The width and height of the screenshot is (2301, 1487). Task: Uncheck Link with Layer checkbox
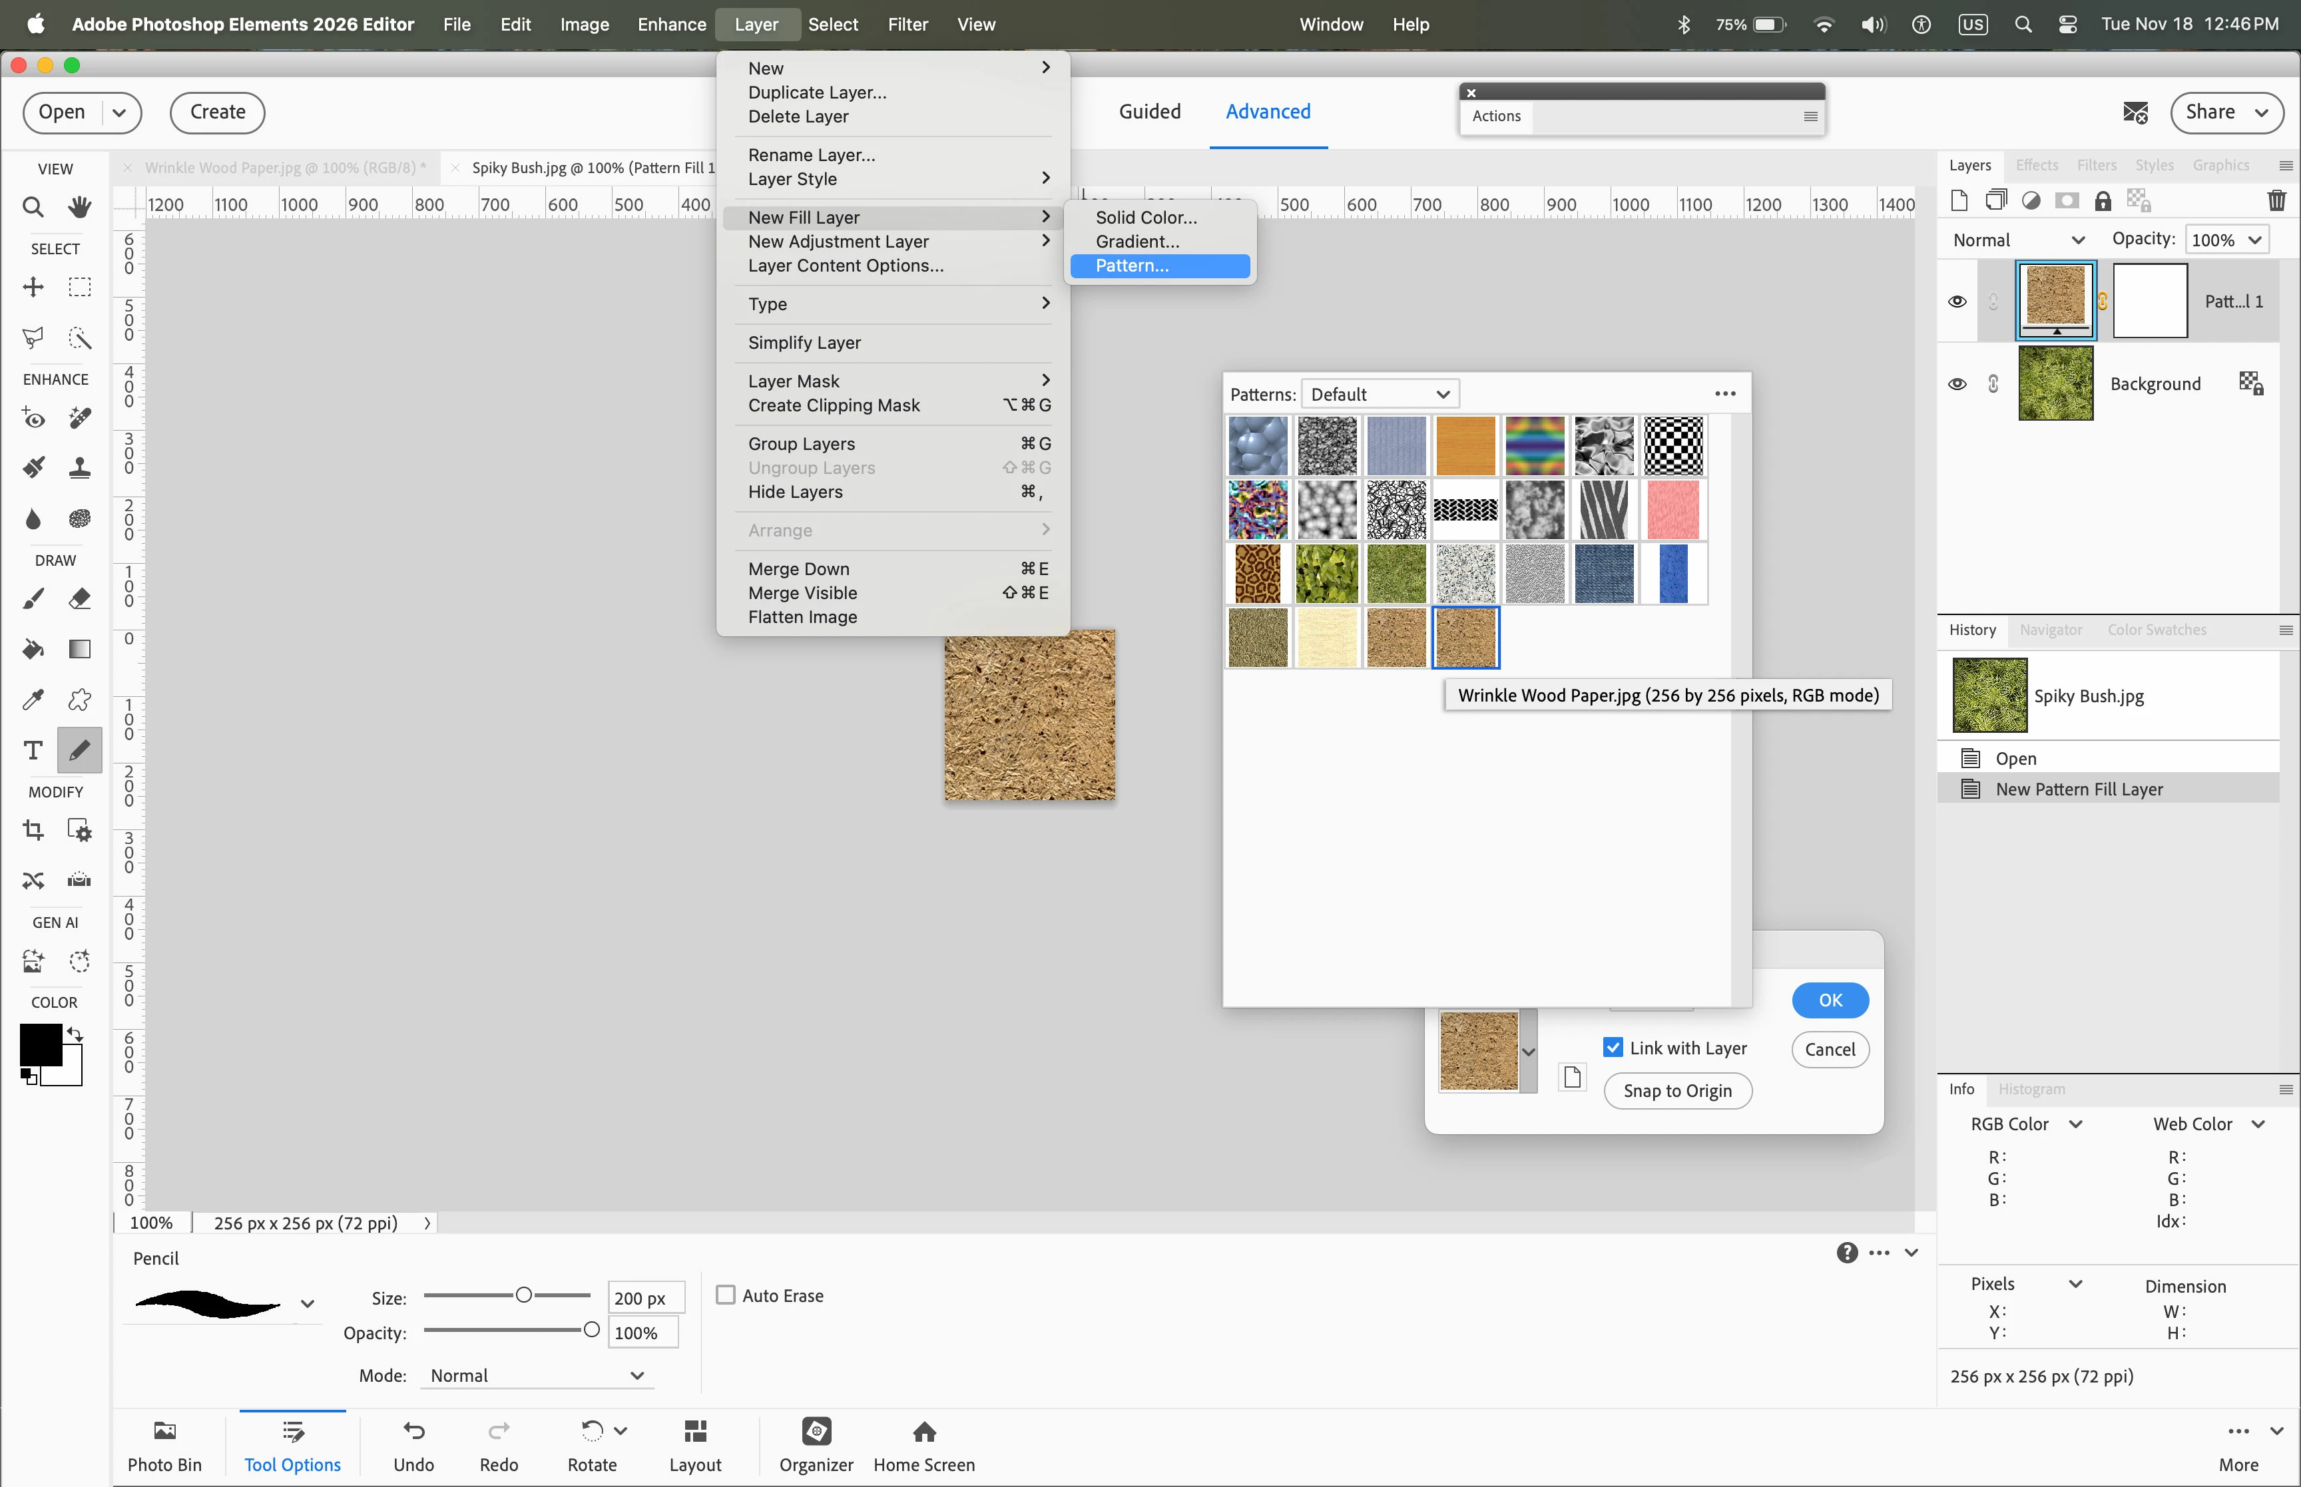1613,1048
